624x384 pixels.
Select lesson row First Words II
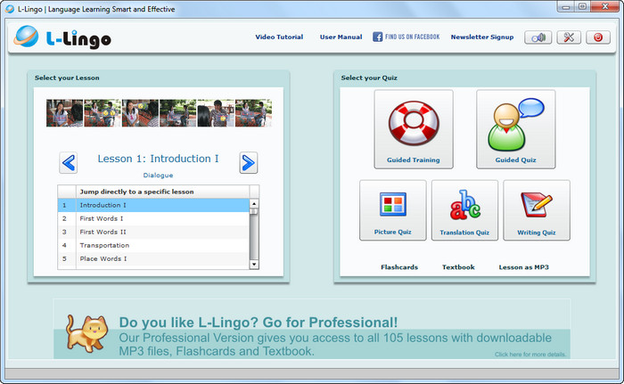tap(153, 232)
